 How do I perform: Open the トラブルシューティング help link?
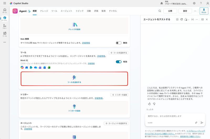(175, 132)
